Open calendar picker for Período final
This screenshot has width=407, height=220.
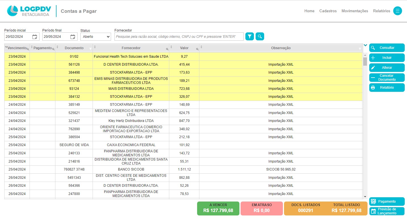coord(73,37)
